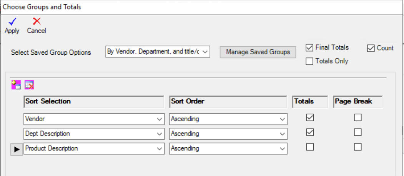Open the Select Saved Group Options dropdown
Viewport: 404px width, 176px height.
coord(205,52)
